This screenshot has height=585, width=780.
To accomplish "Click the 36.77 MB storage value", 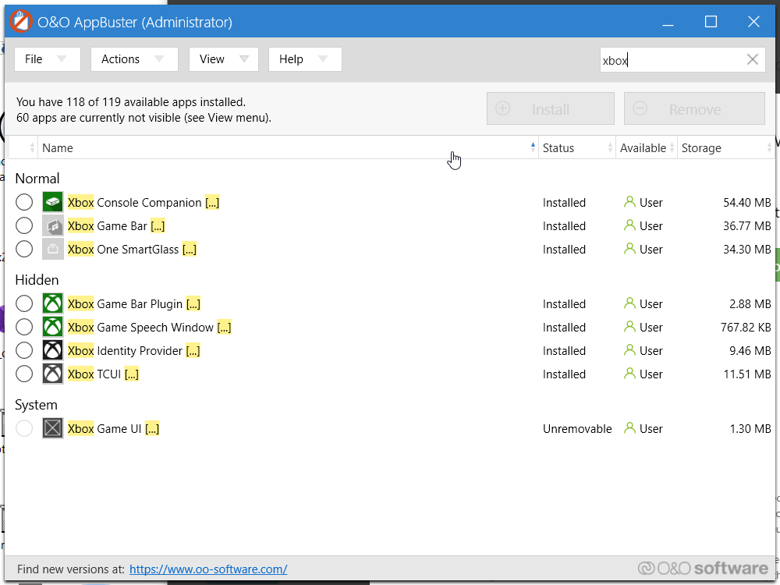I will click(746, 226).
